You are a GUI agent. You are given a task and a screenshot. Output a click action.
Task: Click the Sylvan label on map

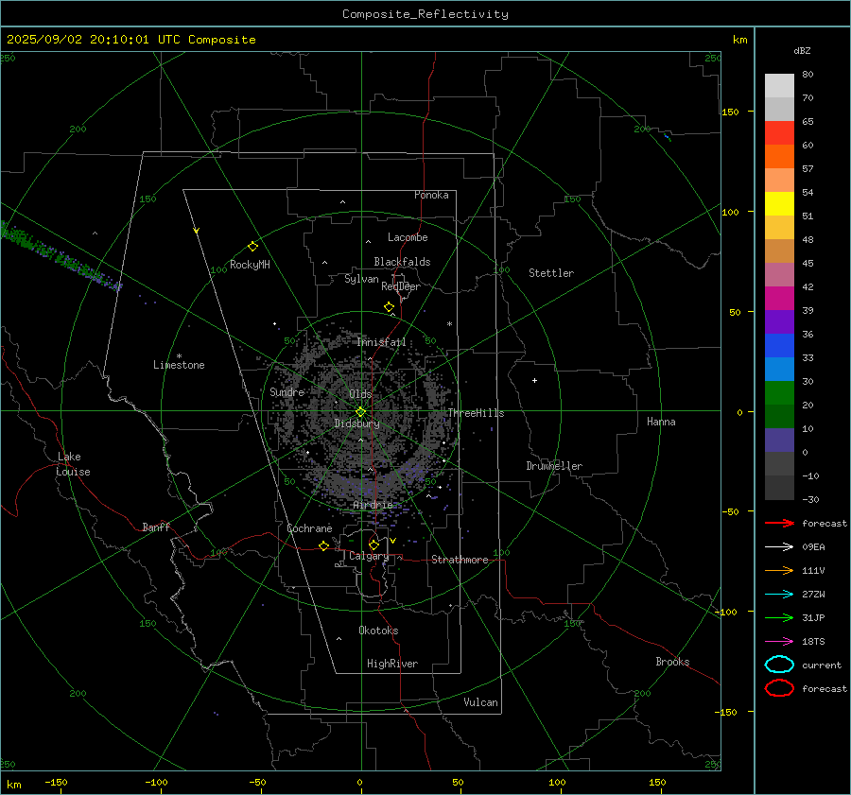pos(361,279)
